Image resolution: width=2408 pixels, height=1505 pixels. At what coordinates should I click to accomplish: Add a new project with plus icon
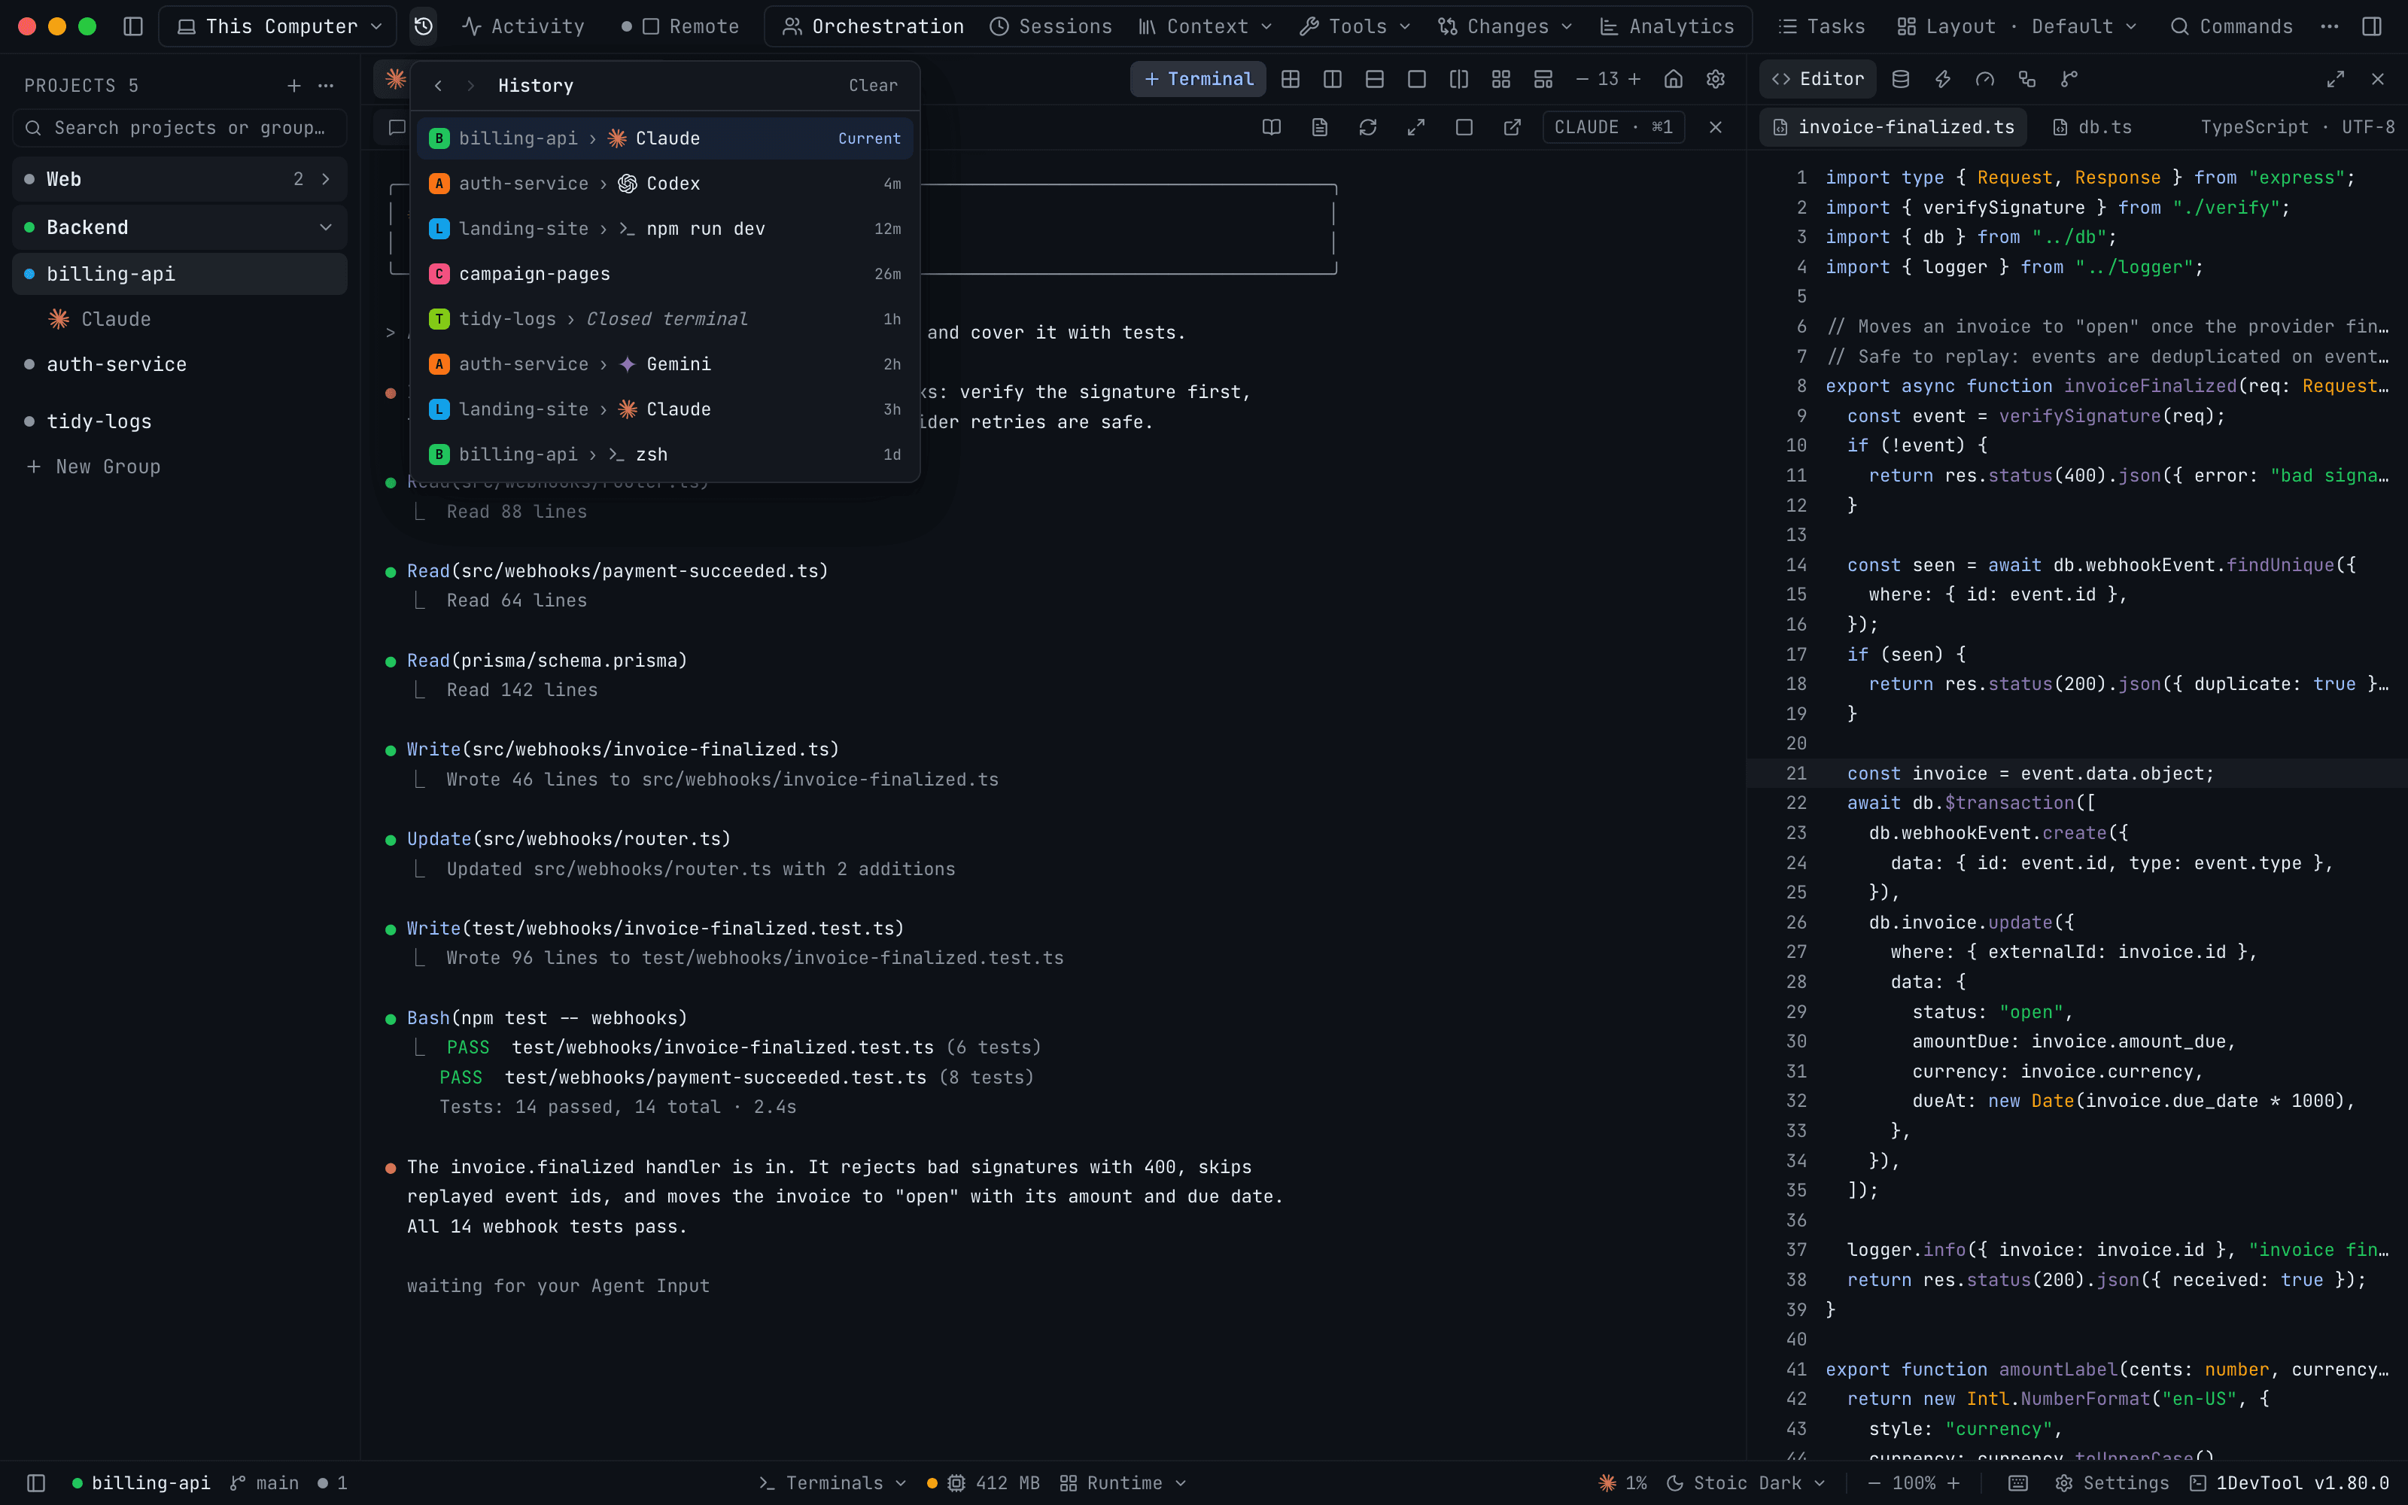(x=293, y=86)
